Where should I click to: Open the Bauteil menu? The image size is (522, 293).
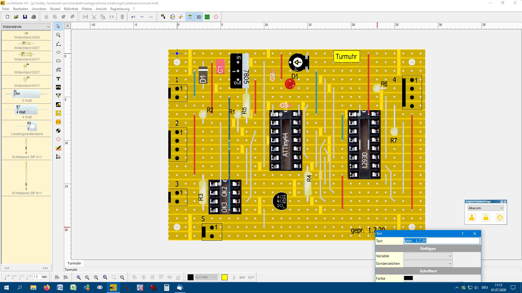click(x=55, y=9)
